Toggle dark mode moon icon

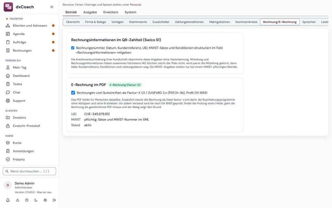[x=36, y=200]
